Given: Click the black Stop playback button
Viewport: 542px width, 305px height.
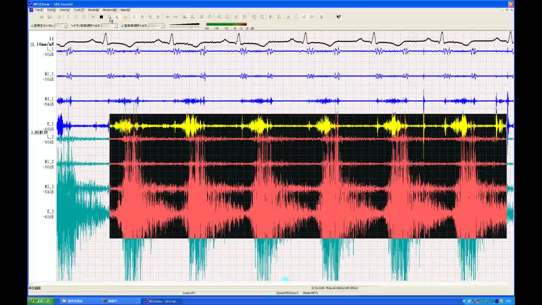Looking at the screenshot, I should 101,17.
